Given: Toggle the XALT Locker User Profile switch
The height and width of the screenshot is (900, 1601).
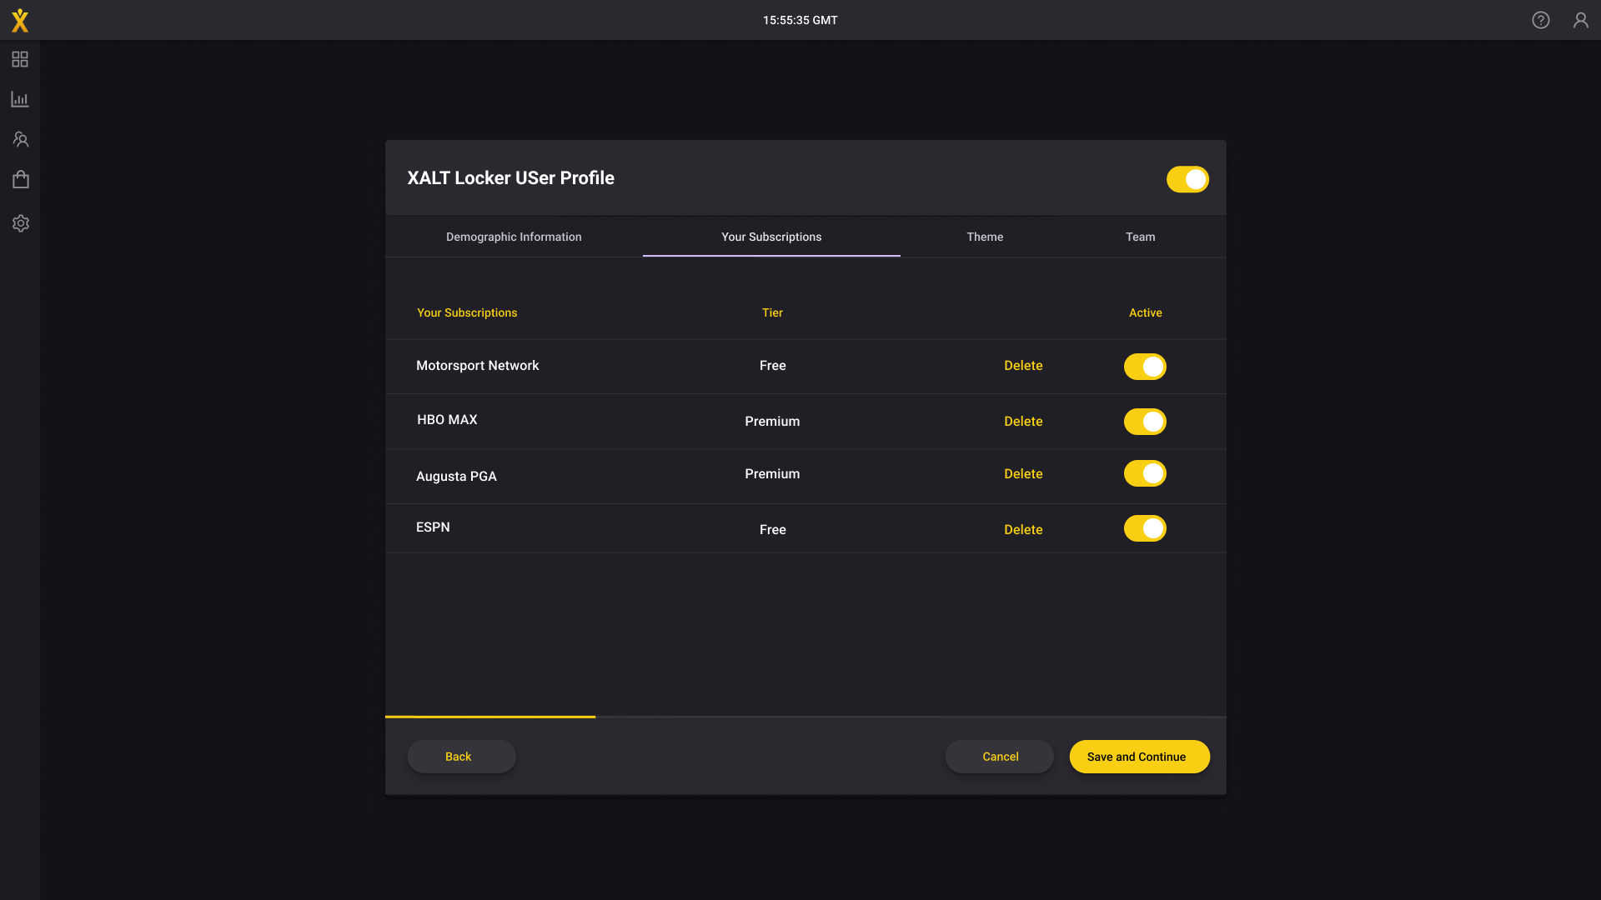Looking at the screenshot, I should (1187, 179).
